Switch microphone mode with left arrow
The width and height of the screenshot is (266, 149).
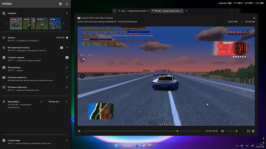[41, 102]
